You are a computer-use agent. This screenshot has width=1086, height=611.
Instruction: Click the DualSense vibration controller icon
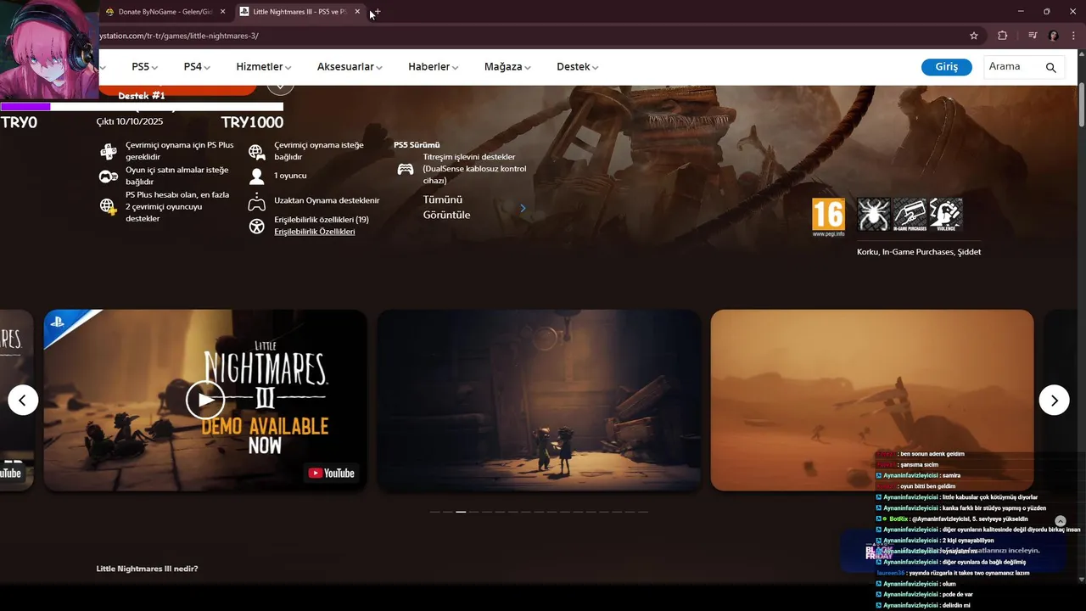(406, 169)
